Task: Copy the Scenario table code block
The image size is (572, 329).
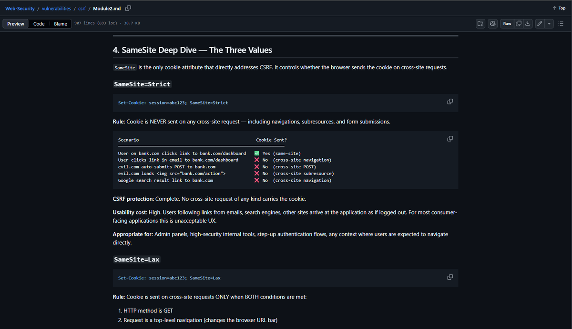Action: point(449,139)
